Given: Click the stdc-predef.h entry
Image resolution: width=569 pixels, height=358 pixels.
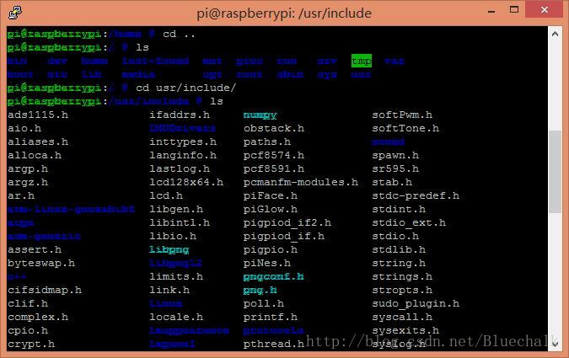Looking at the screenshot, I should click(x=416, y=195).
